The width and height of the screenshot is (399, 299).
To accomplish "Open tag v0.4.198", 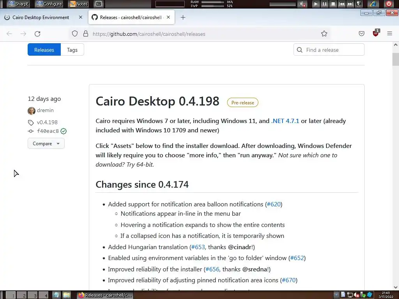I will 47,122.
